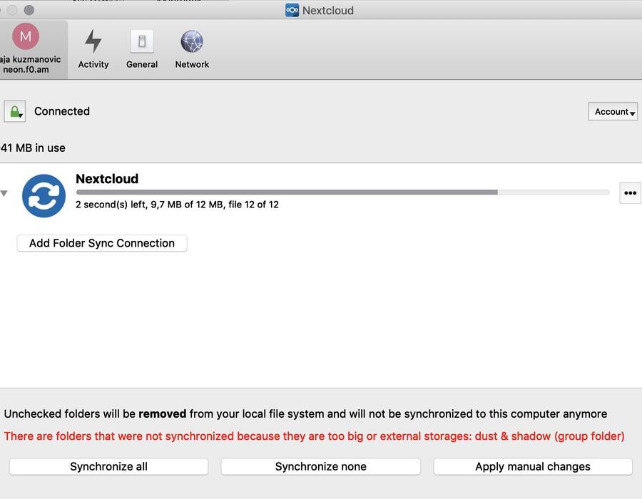Viewport: 642px width, 499px height.
Task: Click the bold "Nextcloud" folder name
Action: [x=107, y=179]
